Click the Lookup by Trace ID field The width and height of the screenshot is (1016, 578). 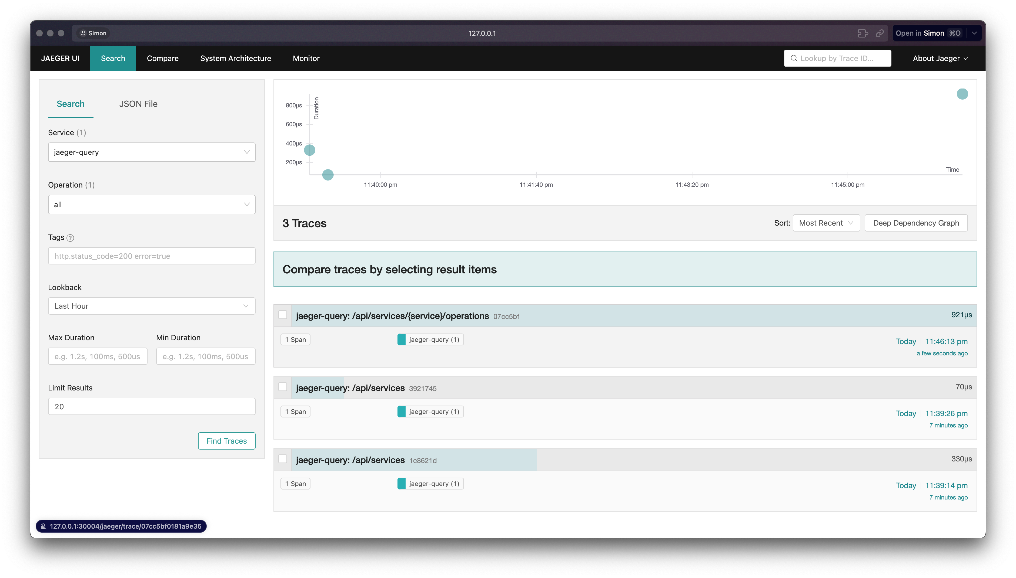coord(837,58)
